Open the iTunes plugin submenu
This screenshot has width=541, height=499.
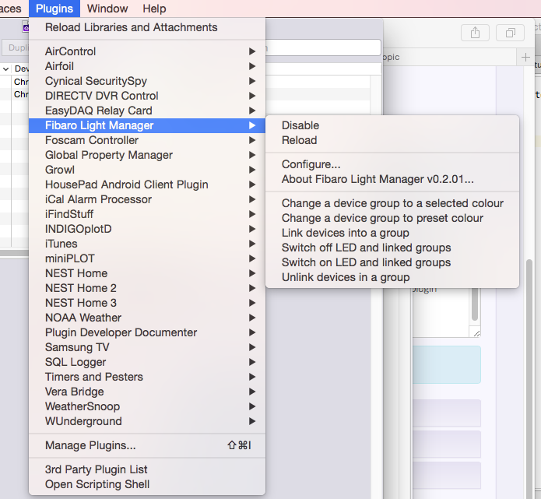[x=147, y=244]
